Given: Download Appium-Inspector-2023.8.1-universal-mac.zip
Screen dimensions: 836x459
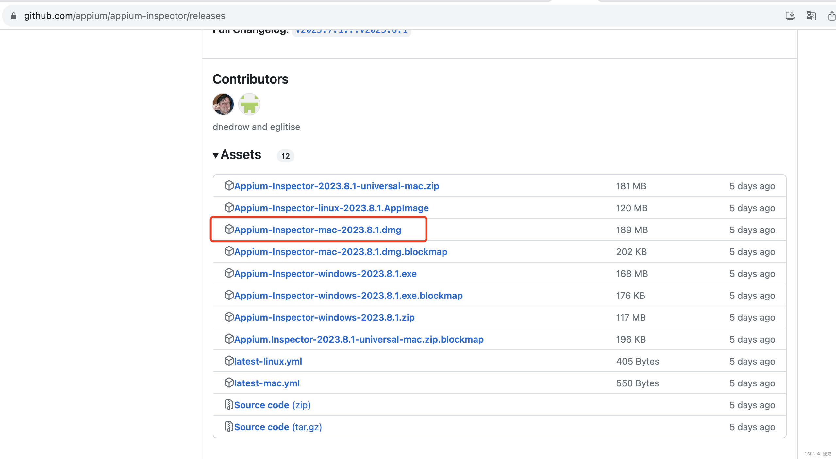Looking at the screenshot, I should point(336,186).
